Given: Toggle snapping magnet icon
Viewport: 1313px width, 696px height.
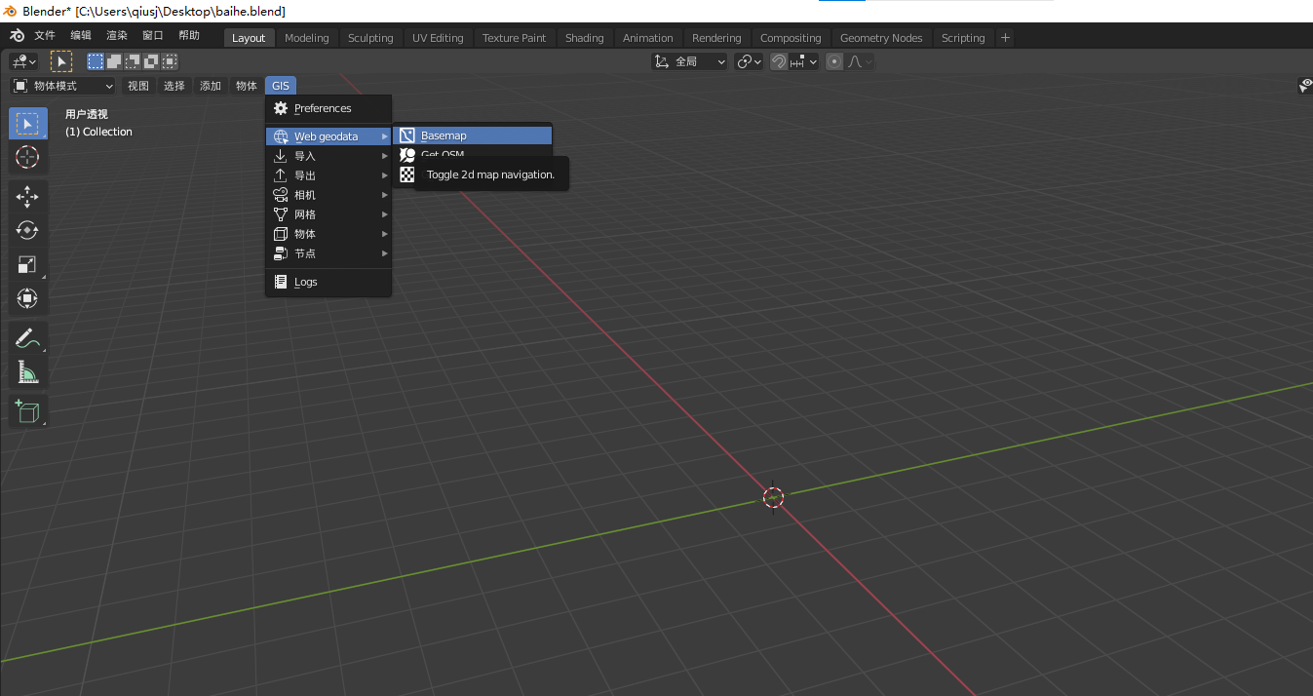Looking at the screenshot, I should point(779,61).
